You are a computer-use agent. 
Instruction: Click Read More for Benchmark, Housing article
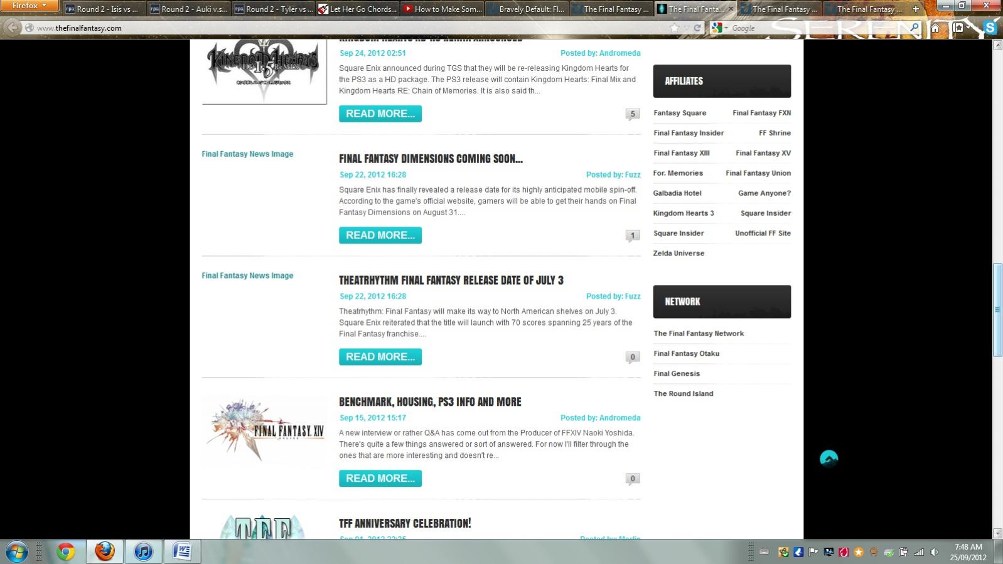380,479
